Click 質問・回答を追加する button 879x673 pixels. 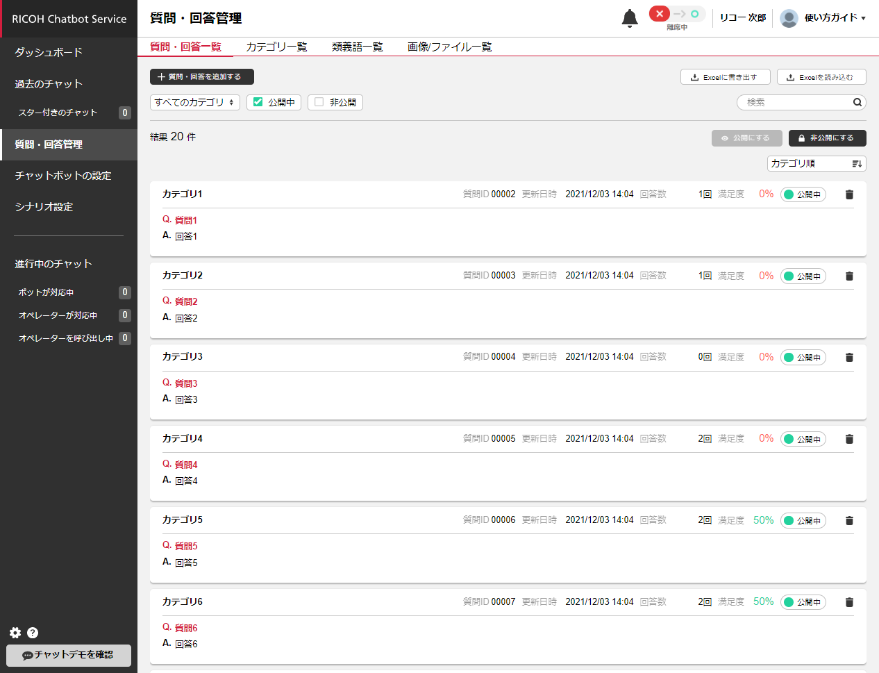click(201, 76)
